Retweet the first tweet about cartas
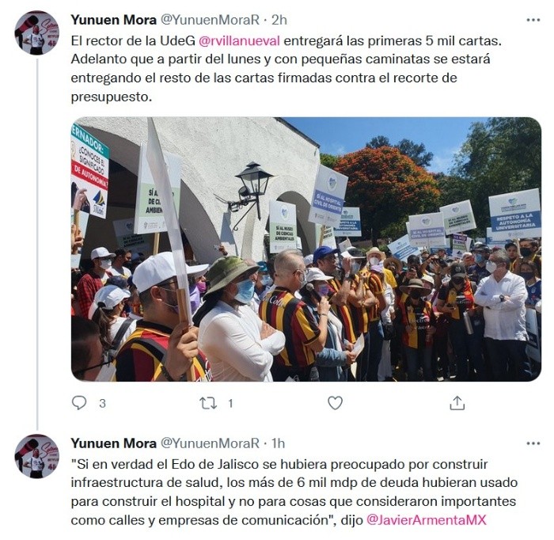The width and height of the screenshot is (554, 540). point(208,403)
